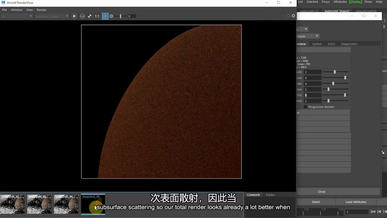Viewport: 387px width, 218px height.
Task: Open the List menu in Attribute Editor
Action: [300, 2]
